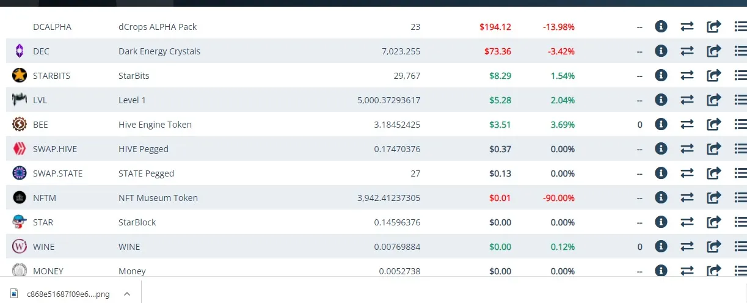The image size is (747, 303).
Task: Click the SWAP.HIVE red logo
Action: pos(20,149)
